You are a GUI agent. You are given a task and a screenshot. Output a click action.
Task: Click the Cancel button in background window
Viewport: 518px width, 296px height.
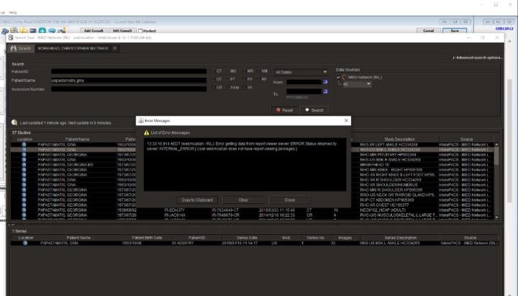pos(429,31)
